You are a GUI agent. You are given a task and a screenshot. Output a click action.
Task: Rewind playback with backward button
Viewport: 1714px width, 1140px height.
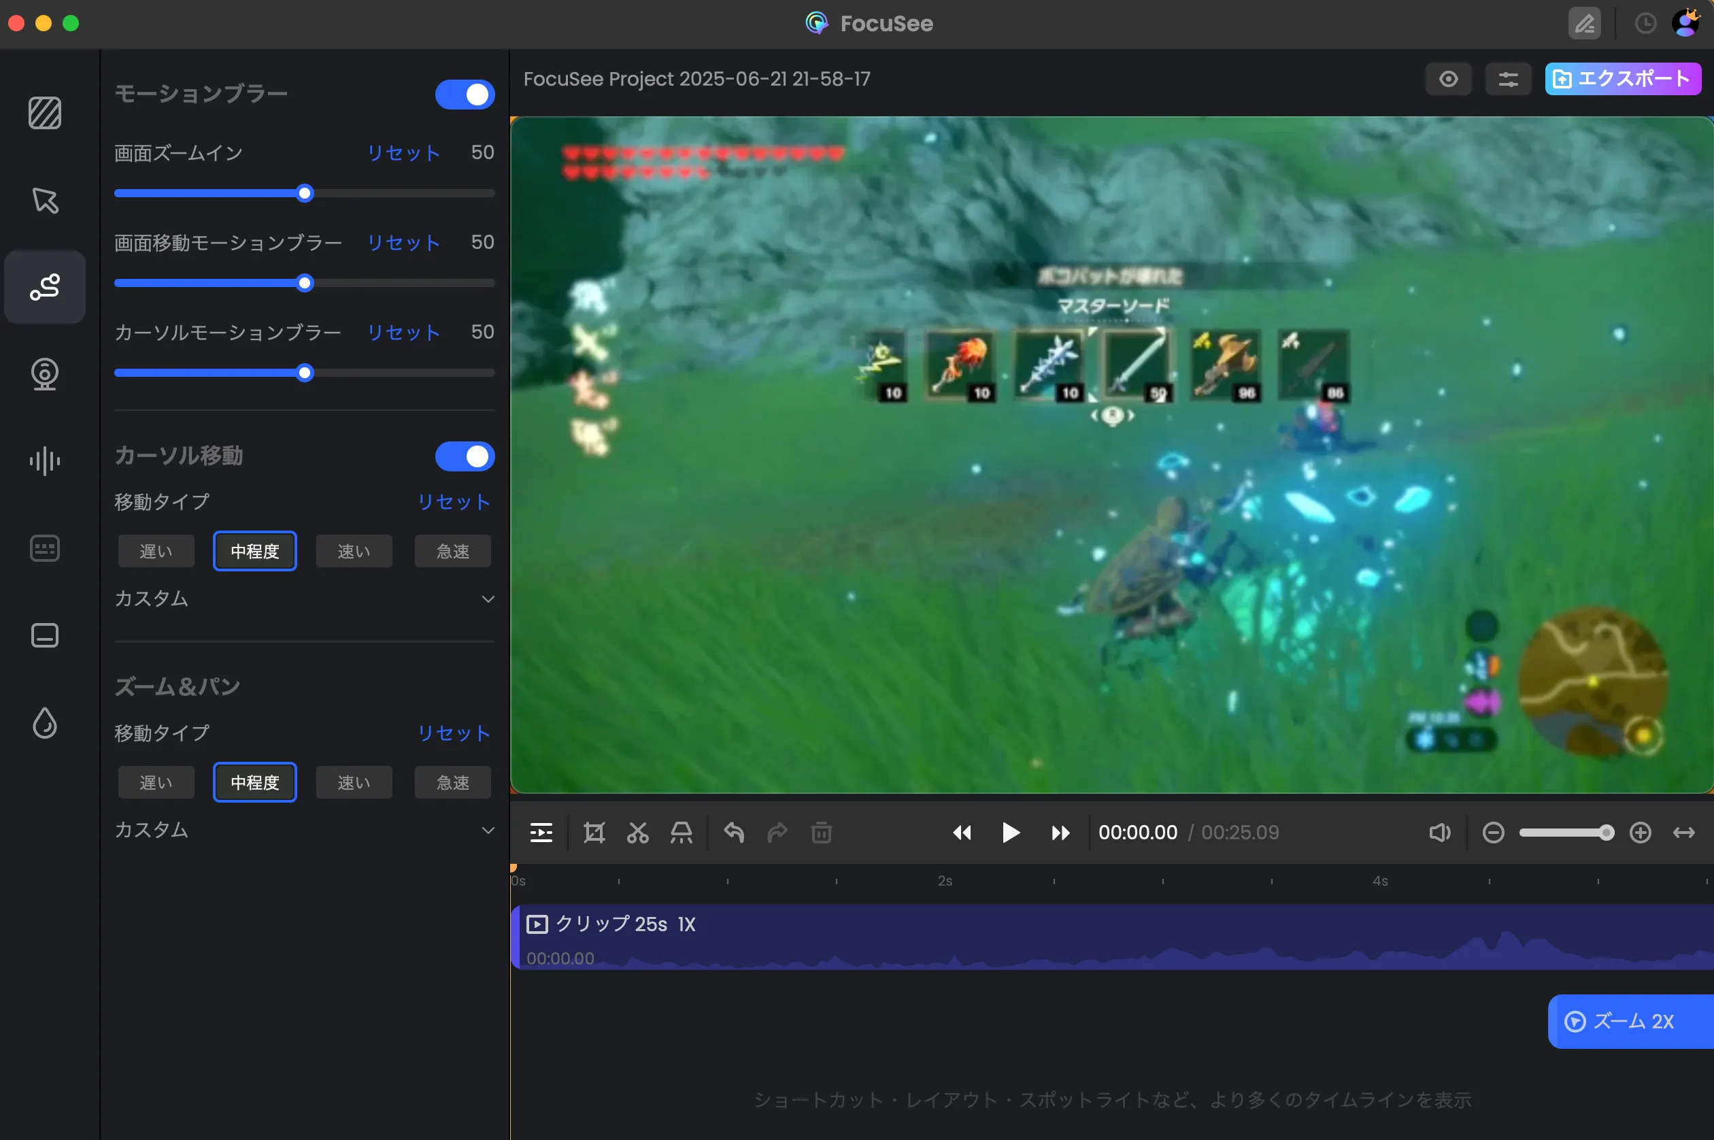[x=962, y=833]
